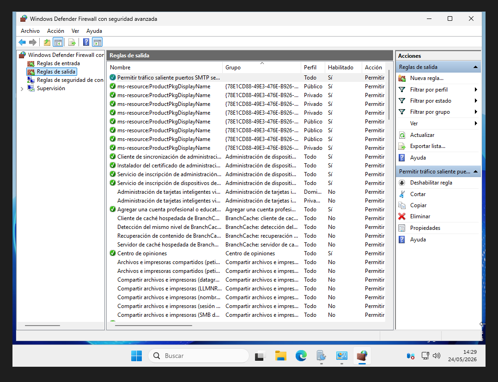The height and width of the screenshot is (382, 498).
Task: Toggle the console tree toolbar icon
Action: tap(58, 42)
